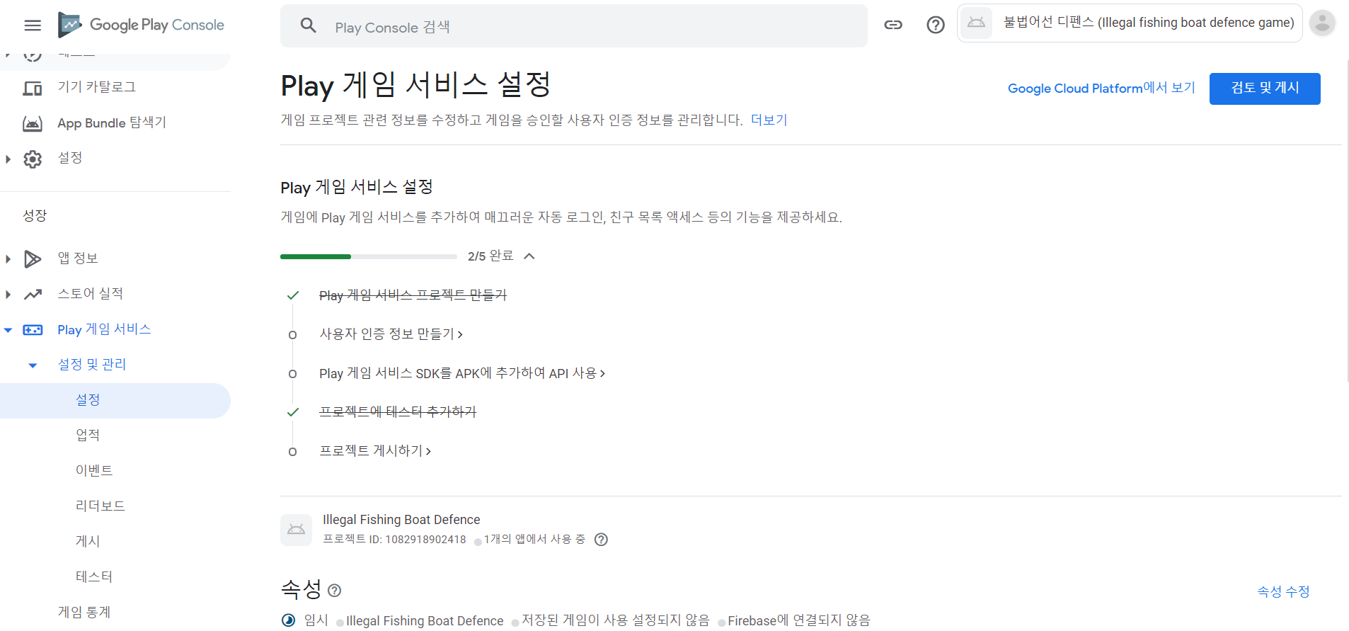Collapse the 2/5 완료 checklist chevron
The height and width of the screenshot is (631, 1349).
[x=529, y=256]
